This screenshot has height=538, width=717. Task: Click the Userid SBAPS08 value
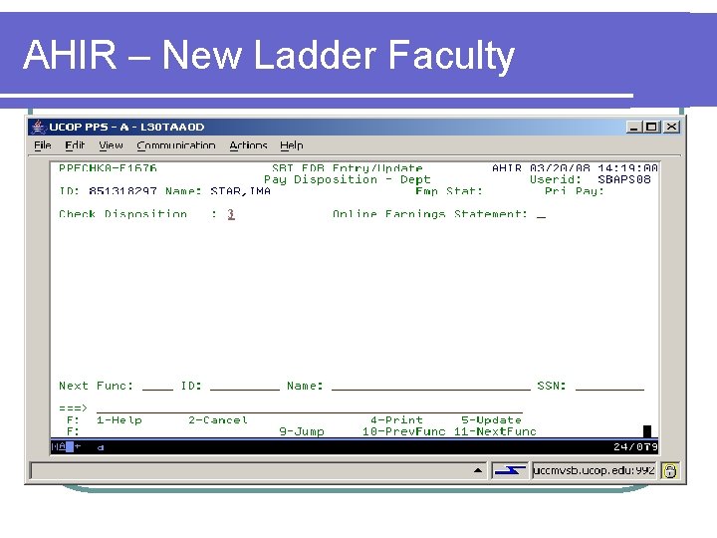[624, 179]
